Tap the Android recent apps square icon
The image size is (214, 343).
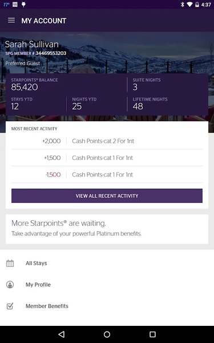click(x=152, y=334)
